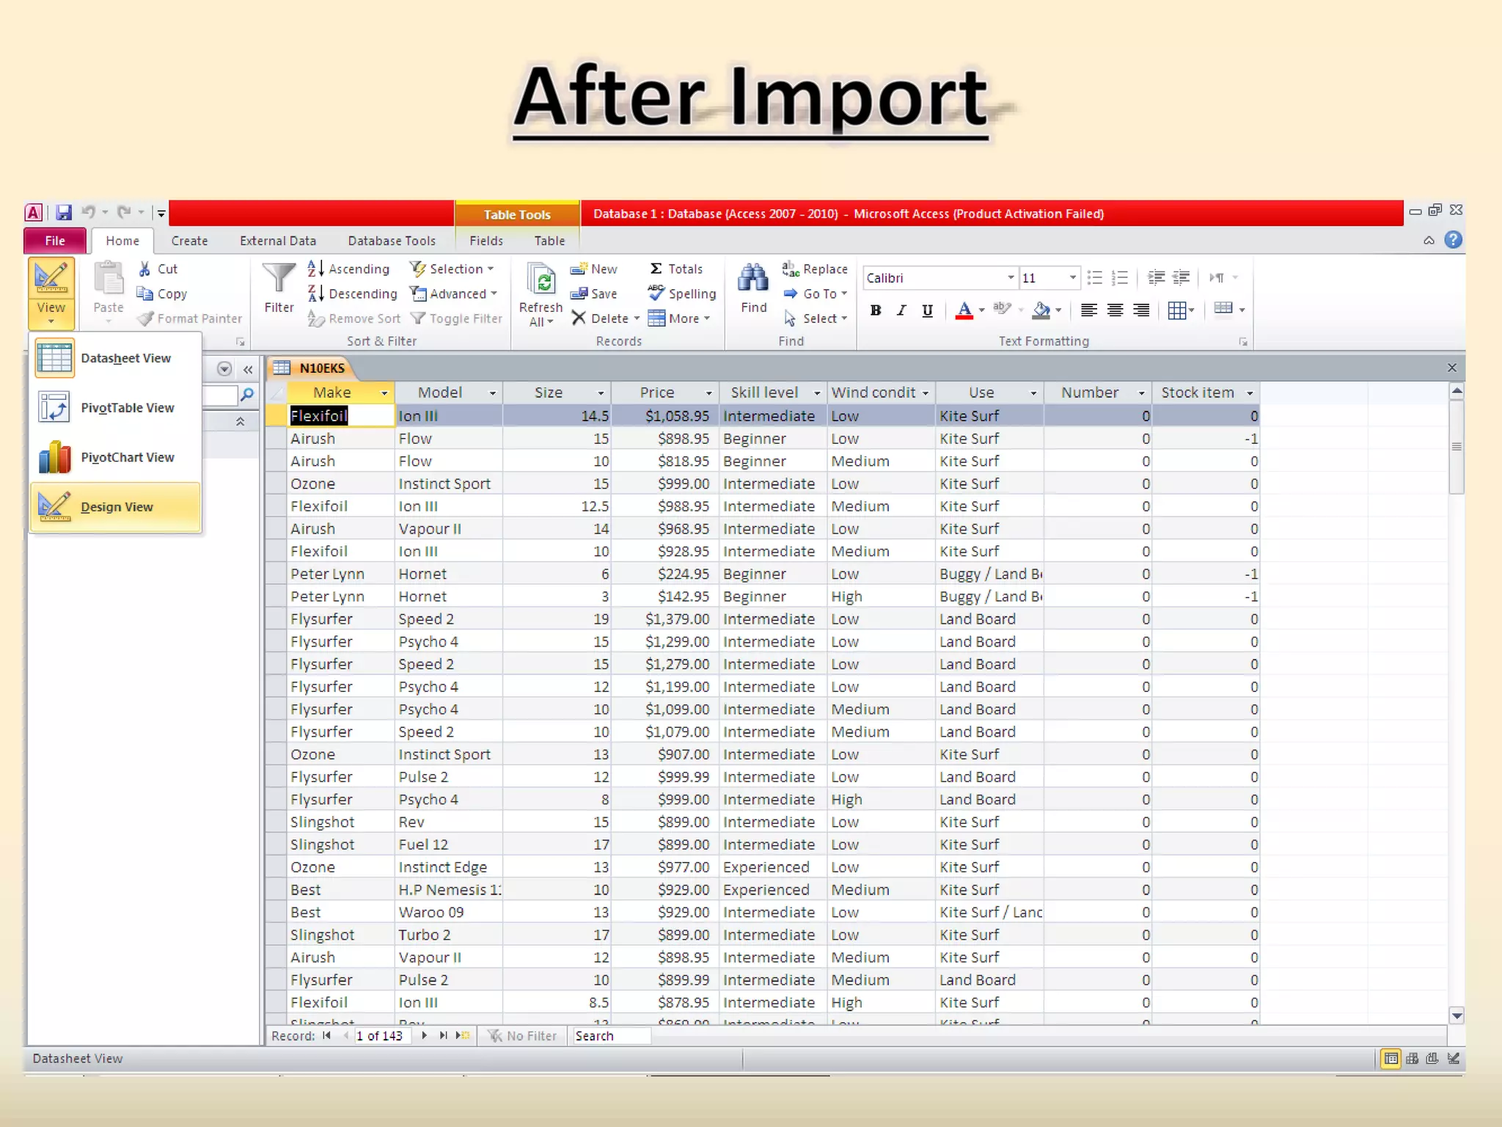Switch to the External Data tab

pyautogui.click(x=277, y=241)
